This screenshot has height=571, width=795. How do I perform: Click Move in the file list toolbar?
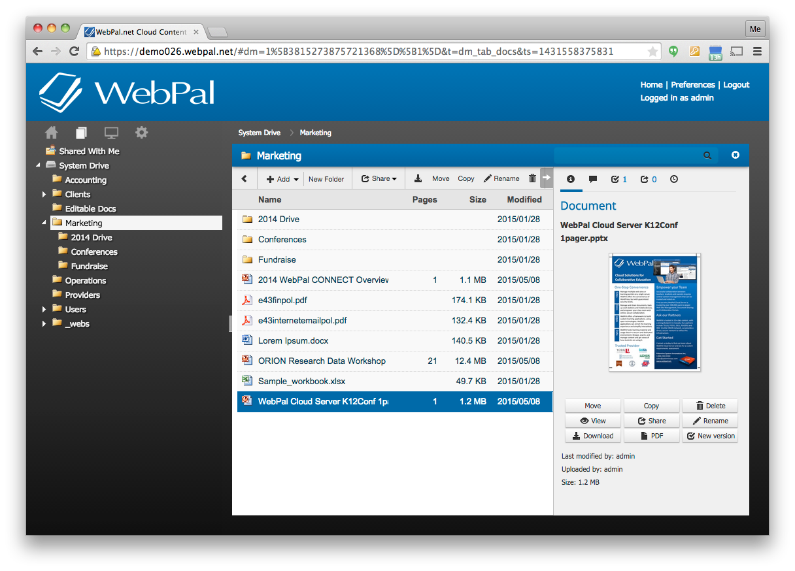coord(441,178)
